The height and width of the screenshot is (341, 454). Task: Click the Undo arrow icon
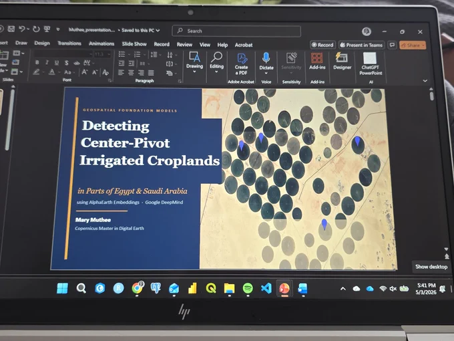point(22,29)
